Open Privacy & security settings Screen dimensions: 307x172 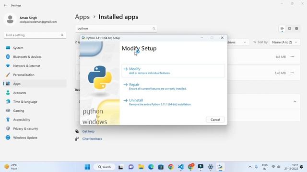tap(35, 129)
